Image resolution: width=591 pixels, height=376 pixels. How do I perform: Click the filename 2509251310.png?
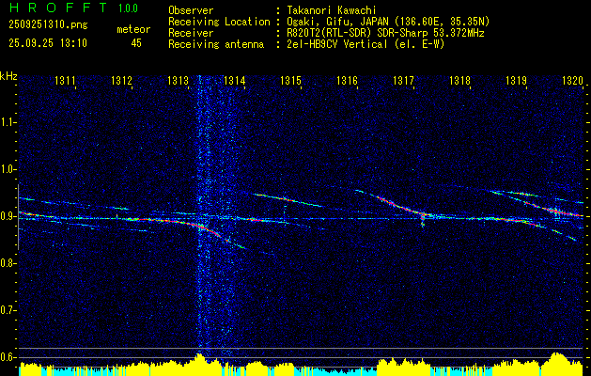(48, 25)
